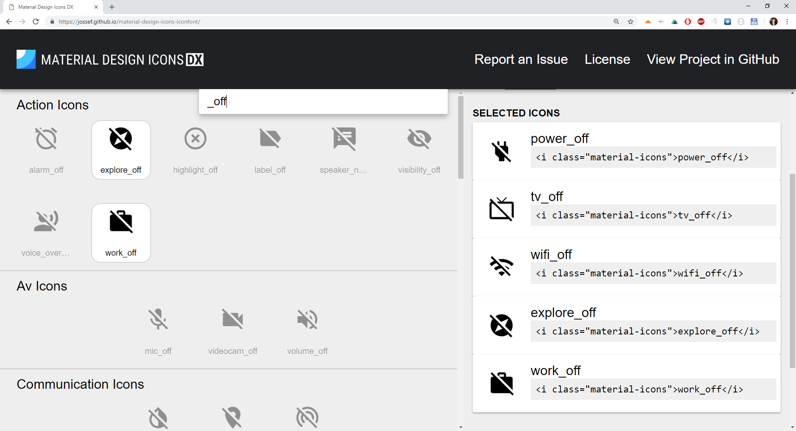Select the speaker notes off icon
The image size is (796, 431).
(344, 150)
